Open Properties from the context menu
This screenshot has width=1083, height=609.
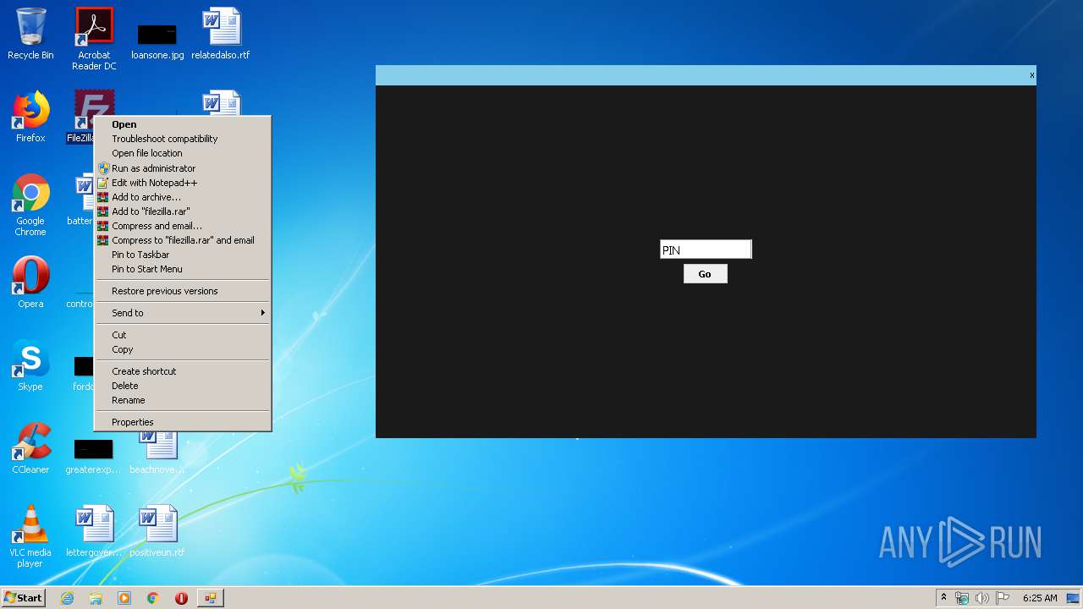tap(183, 422)
